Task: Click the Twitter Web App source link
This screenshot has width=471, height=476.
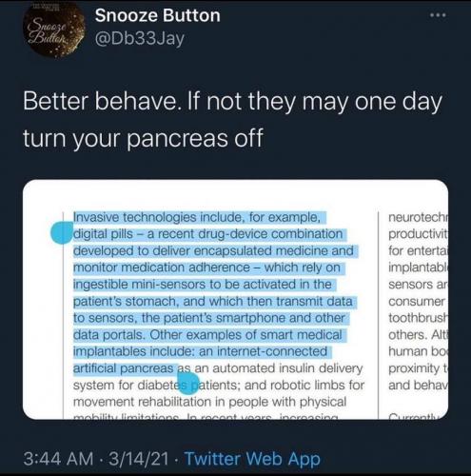Action: (x=252, y=459)
